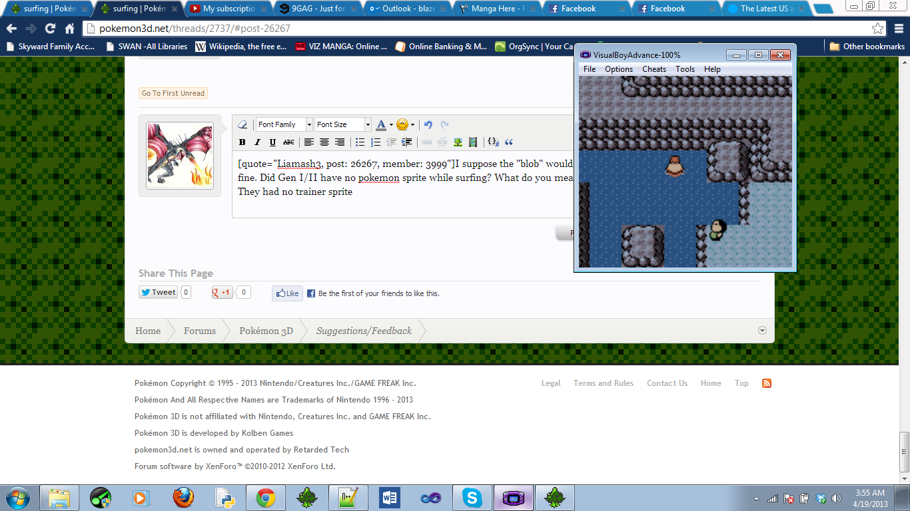Screen dimensions: 910x511
Task: Click inside the reply text editor area
Action: click(402, 184)
